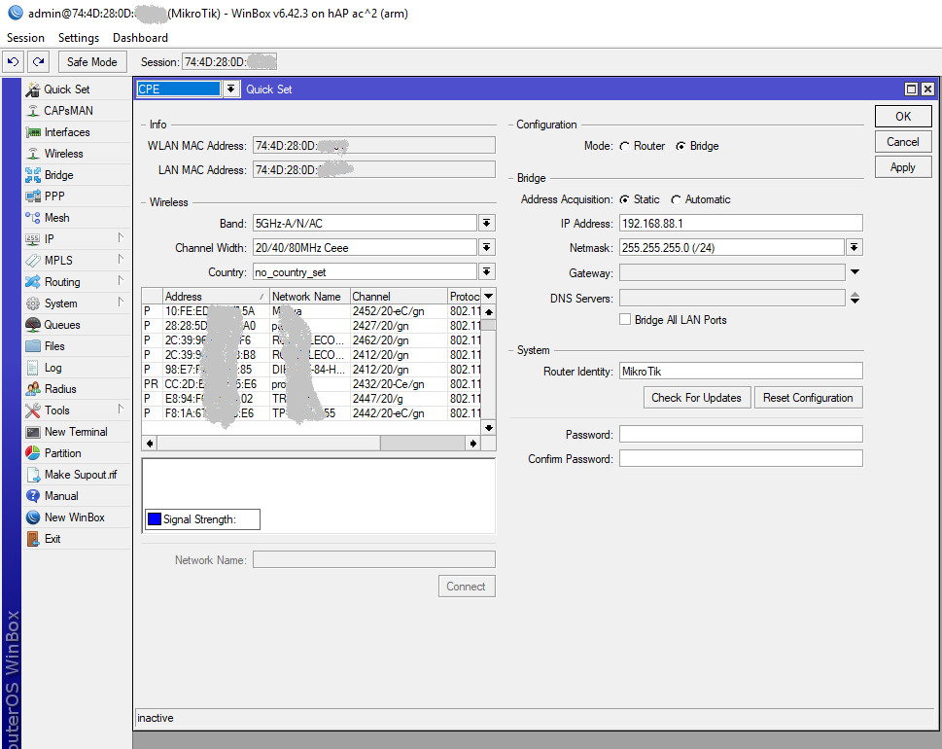Click Exit in sidebar
The width and height of the screenshot is (942, 749).
click(52, 539)
